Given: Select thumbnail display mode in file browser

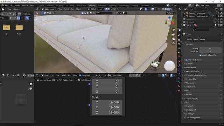Looking at the screenshot, I should (x=19, y=18).
